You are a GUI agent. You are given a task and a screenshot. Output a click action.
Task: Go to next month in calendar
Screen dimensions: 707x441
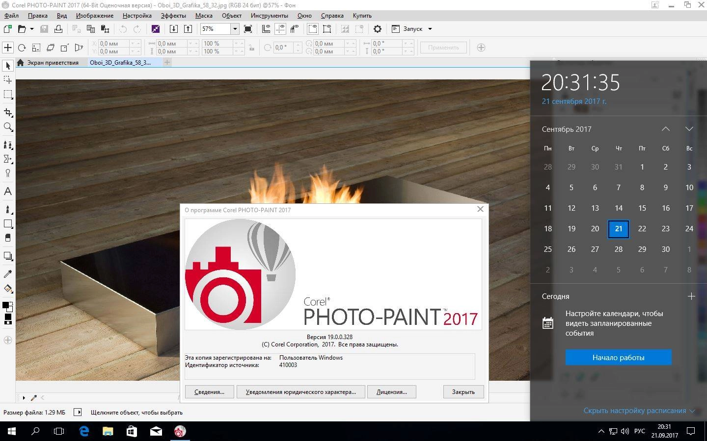pos(689,129)
